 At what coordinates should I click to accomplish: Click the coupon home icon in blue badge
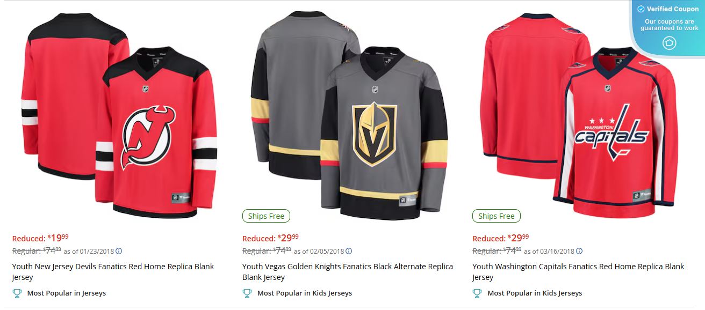669,42
